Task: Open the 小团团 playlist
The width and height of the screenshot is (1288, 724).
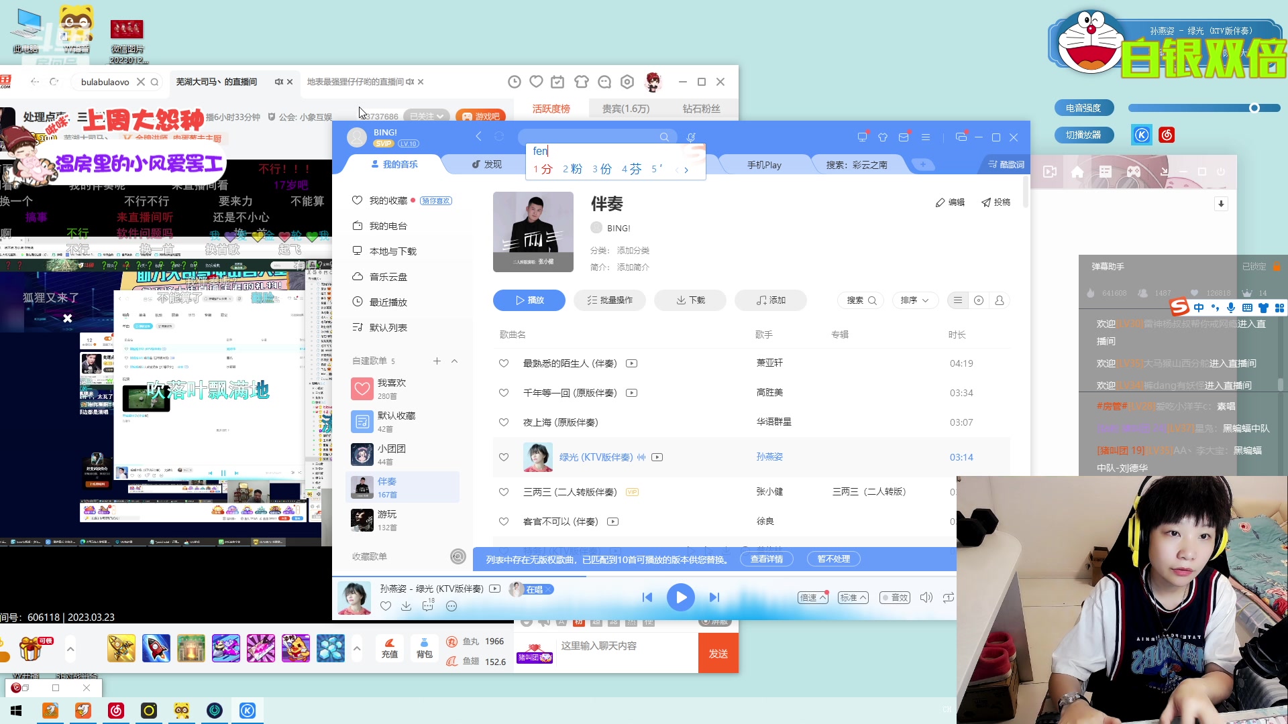Action: (x=402, y=455)
